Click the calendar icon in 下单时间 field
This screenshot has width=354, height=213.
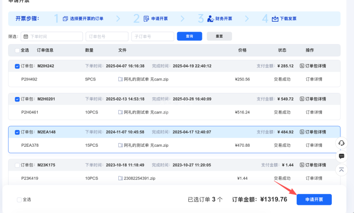(x=26, y=37)
